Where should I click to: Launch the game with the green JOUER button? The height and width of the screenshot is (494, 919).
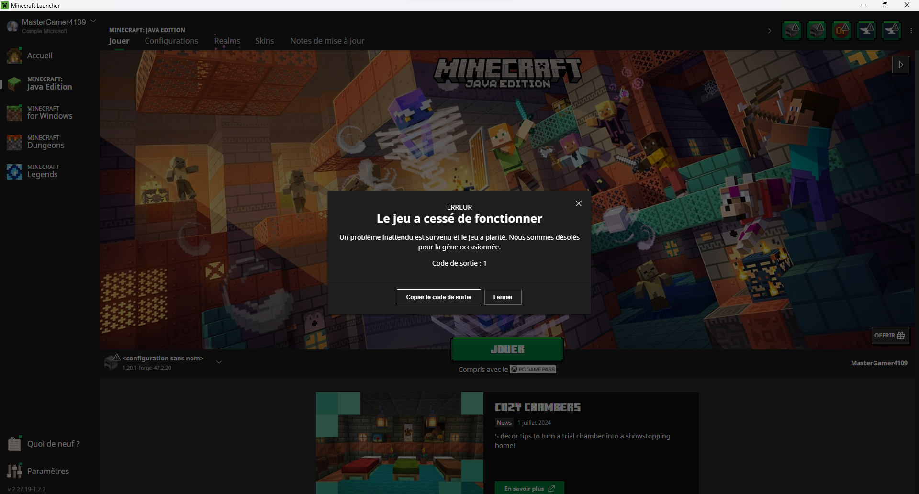point(507,349)
